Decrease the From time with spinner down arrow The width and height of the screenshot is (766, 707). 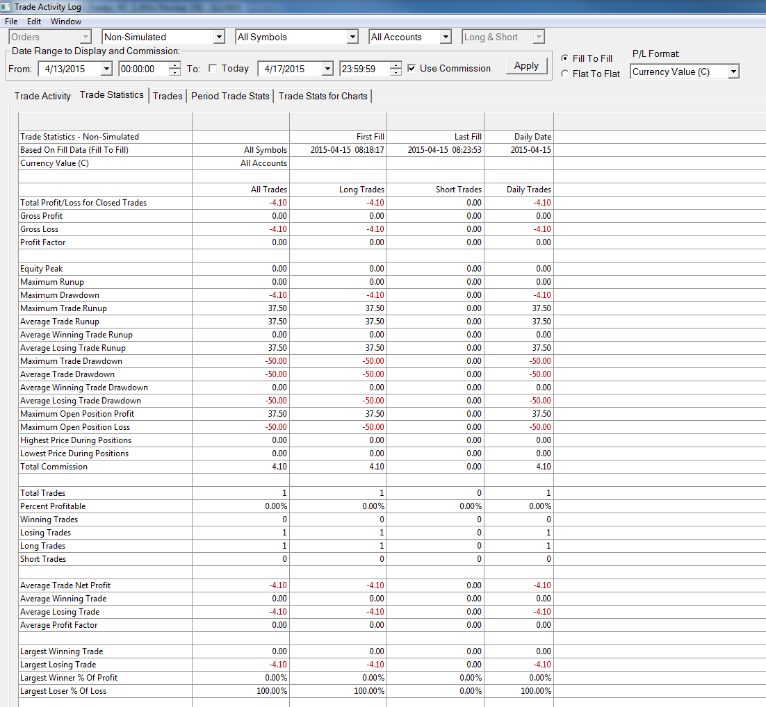174,72
